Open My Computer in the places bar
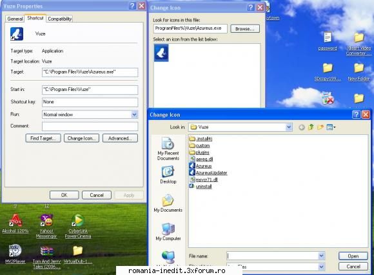Screen dimensions: 374x275 tap(168, 232)
